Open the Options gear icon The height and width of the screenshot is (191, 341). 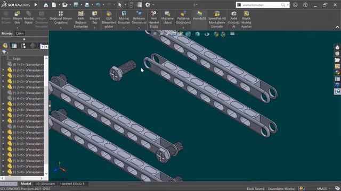click(x=148, y=5)
